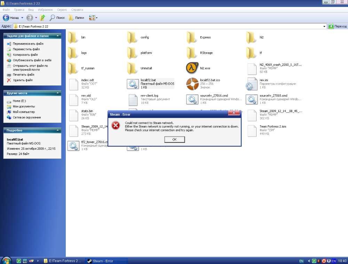Open Мой компьютер link

[x=24, y=112]
